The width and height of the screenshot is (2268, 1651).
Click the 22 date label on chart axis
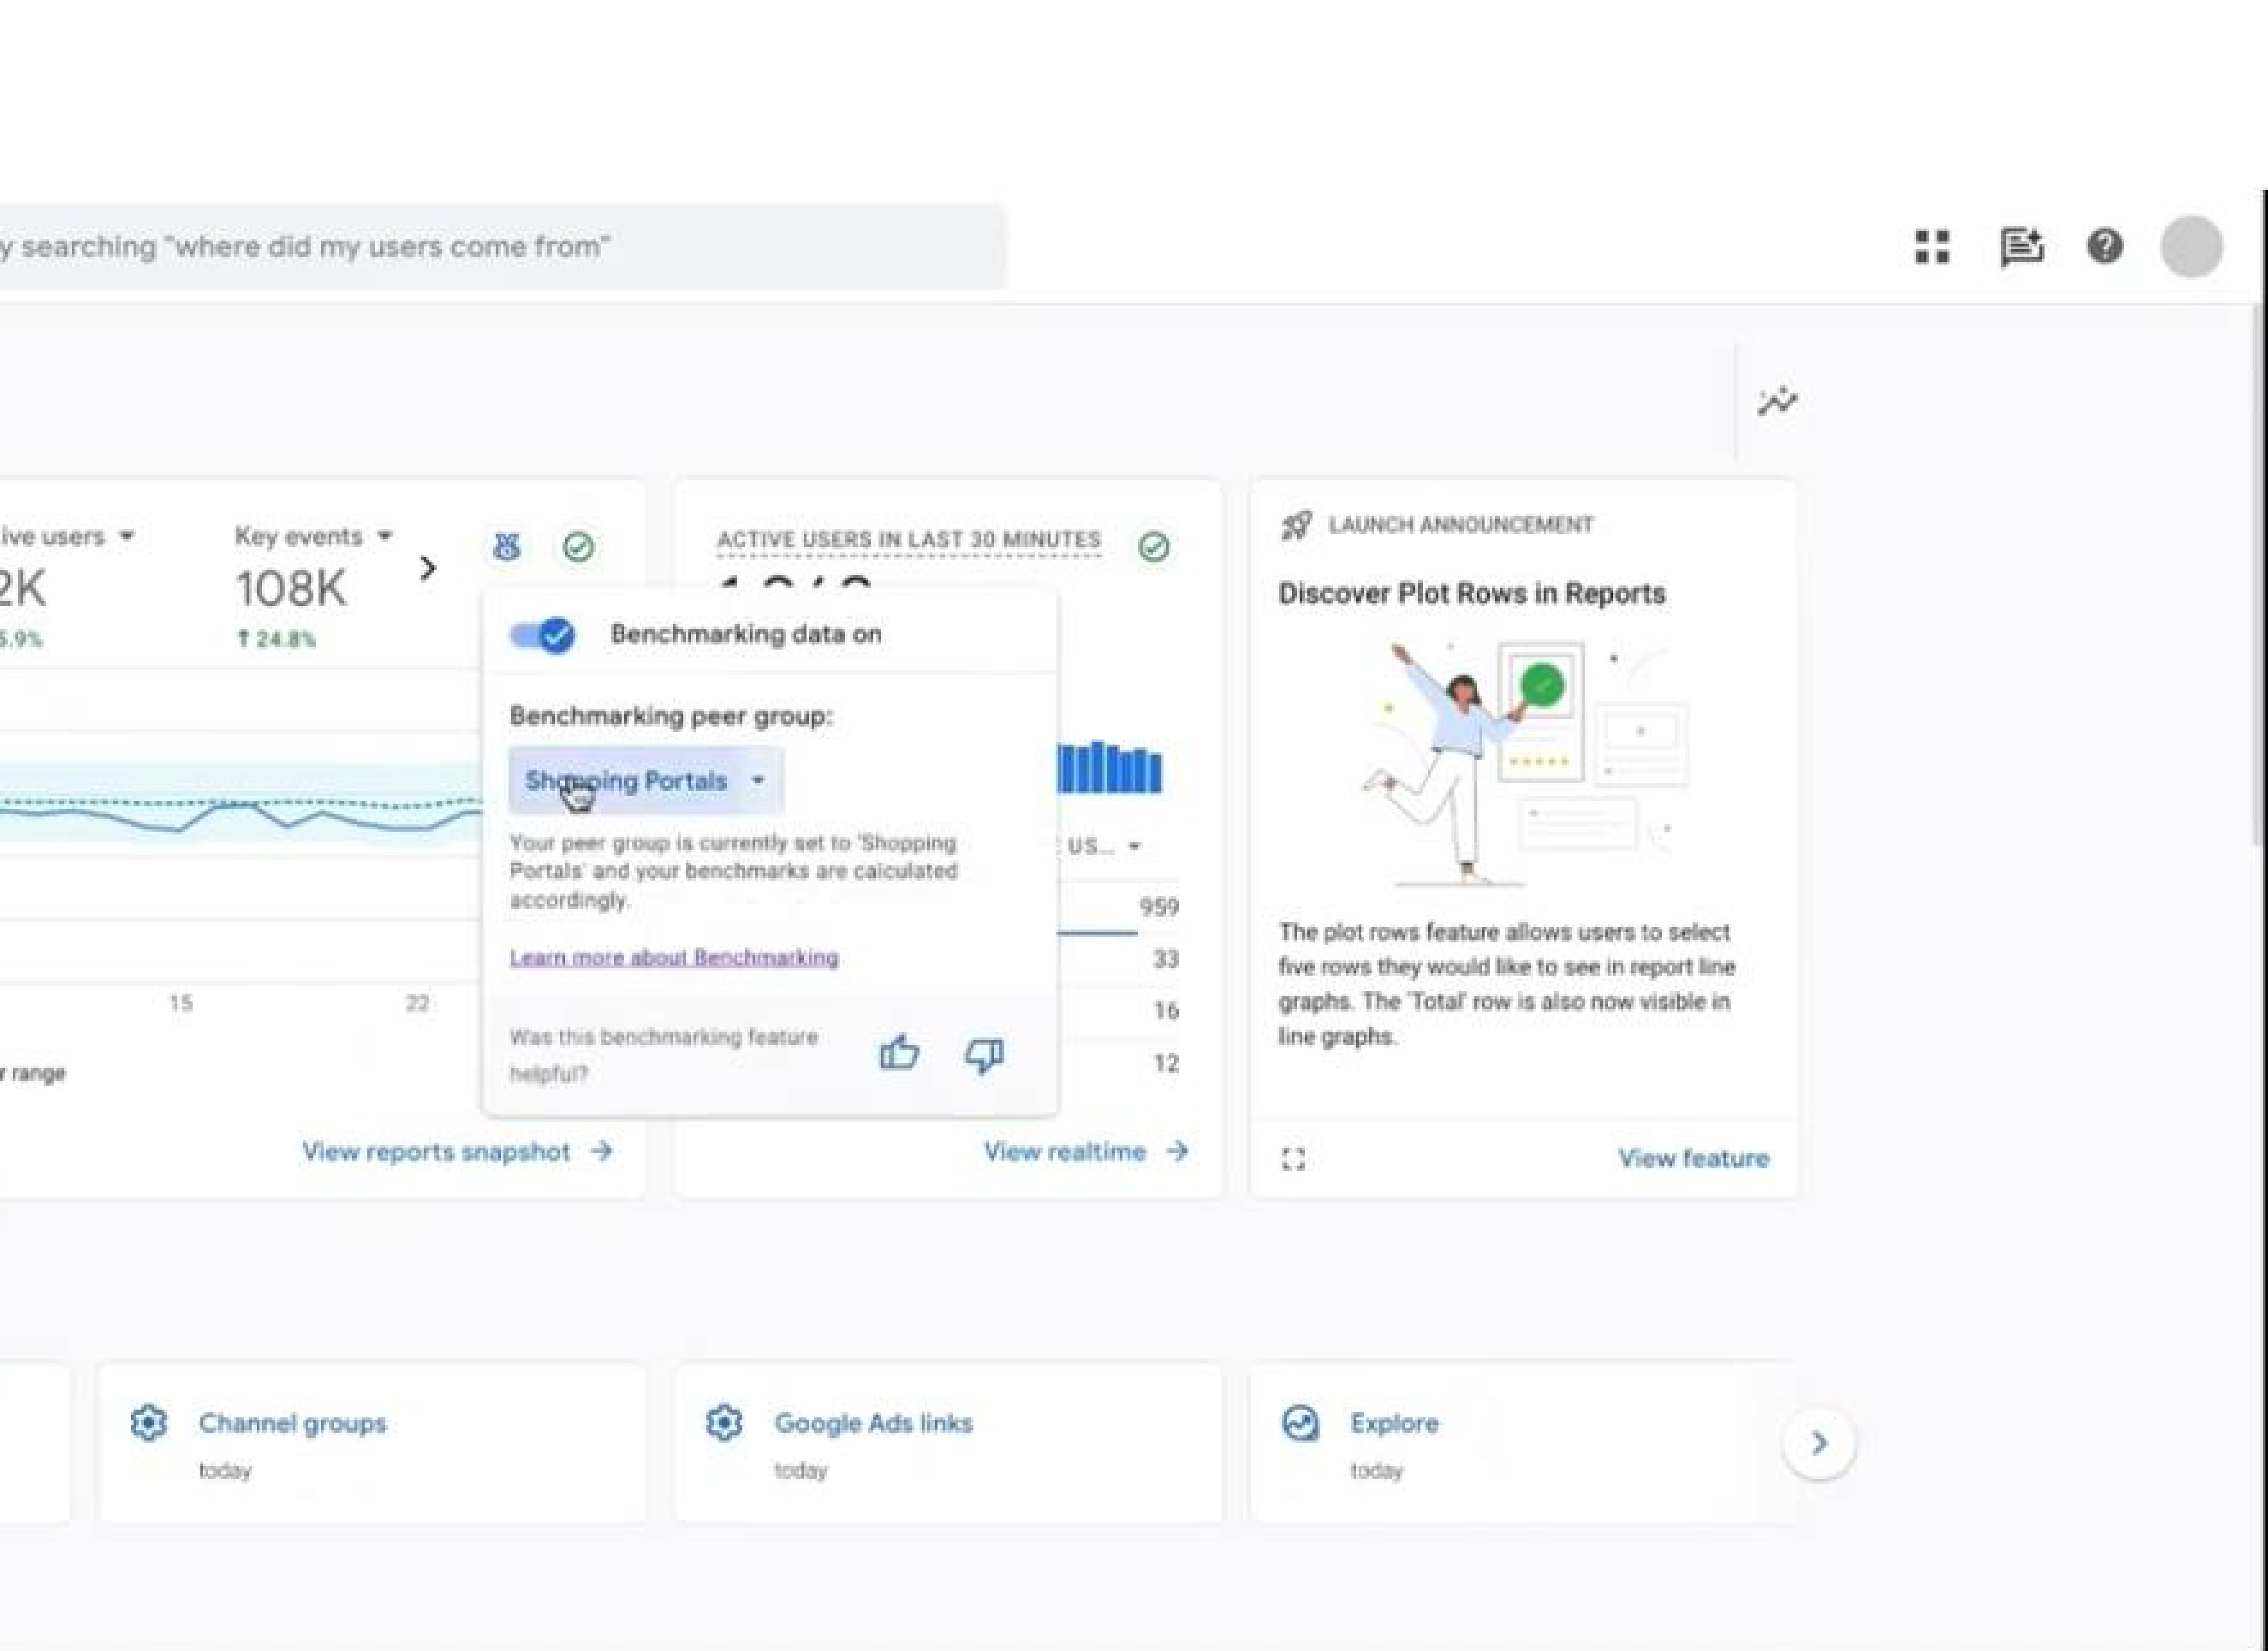pyautogui.click(x=417, y=1003)
